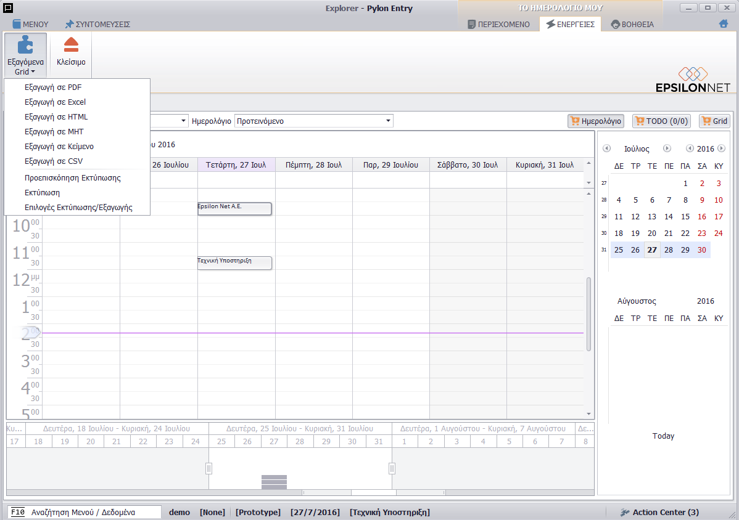This screenshot has height=520, width=739.
Task: Click the Grid view button
Action: coord(714,121)
